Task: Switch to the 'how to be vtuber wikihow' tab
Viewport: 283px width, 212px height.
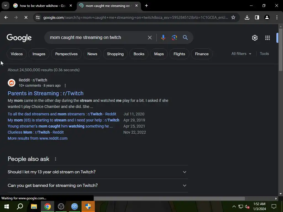Action: [x=43, y=6]
